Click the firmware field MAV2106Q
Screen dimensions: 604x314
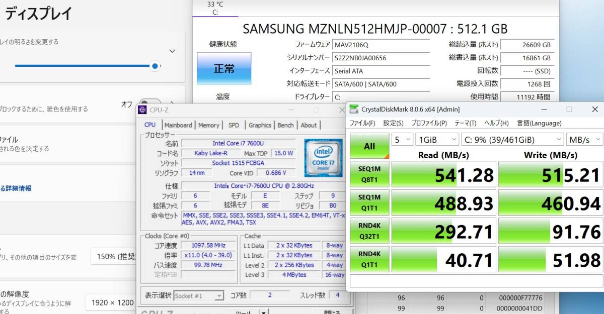pyautogui.click(x=381, y=45)
